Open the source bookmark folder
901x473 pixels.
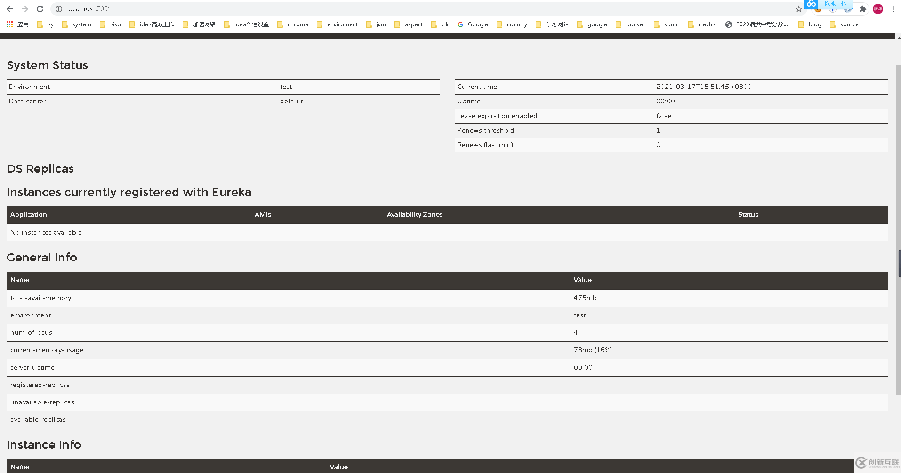[844, 24]
